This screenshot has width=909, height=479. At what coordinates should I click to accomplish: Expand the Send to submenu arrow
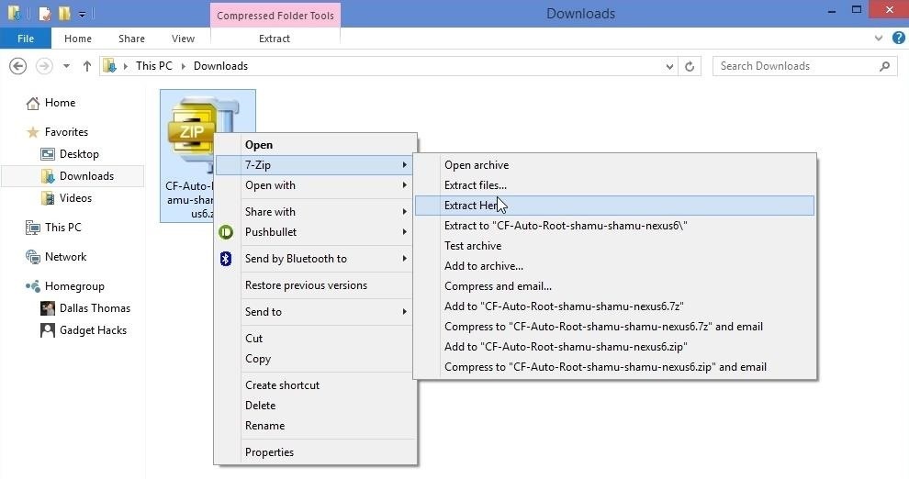[405, 312]
